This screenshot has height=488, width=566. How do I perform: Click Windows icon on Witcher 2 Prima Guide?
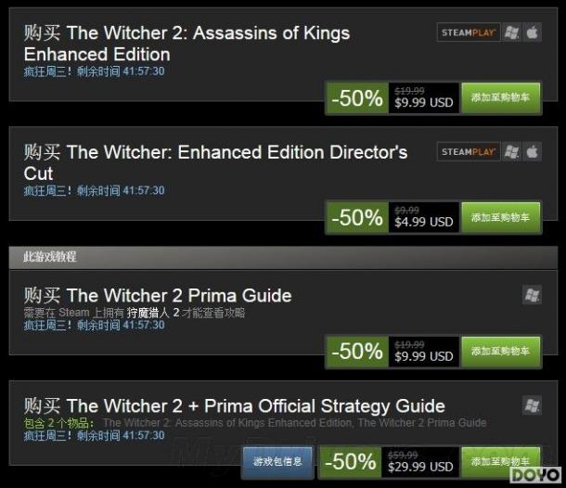pos(532,295)
